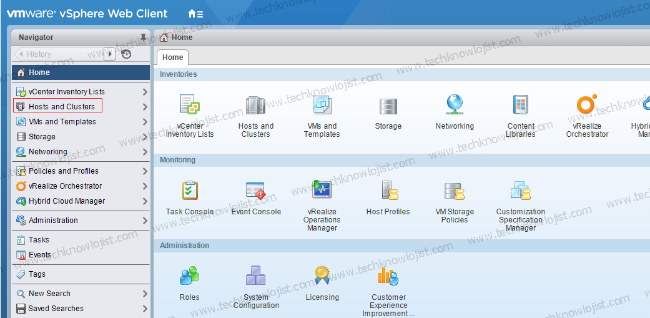Select Home in the Navigator
This screenshot has height=318, width=650.
81,72
